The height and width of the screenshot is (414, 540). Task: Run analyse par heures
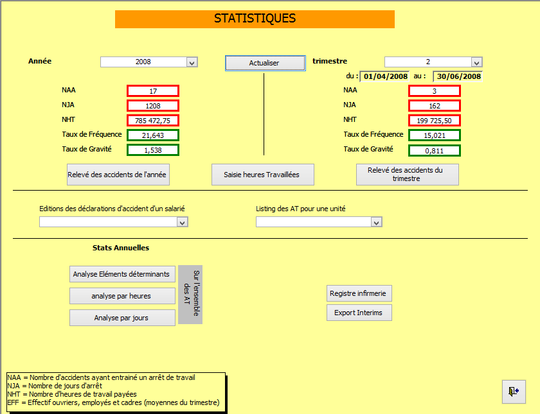point(122,296)
